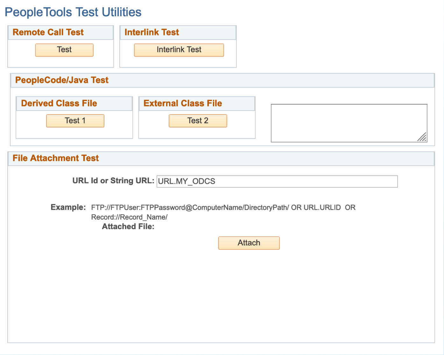Click the PeopleTools Test Utilities page title
Viewport: 444px width, 355px height.
73,12
